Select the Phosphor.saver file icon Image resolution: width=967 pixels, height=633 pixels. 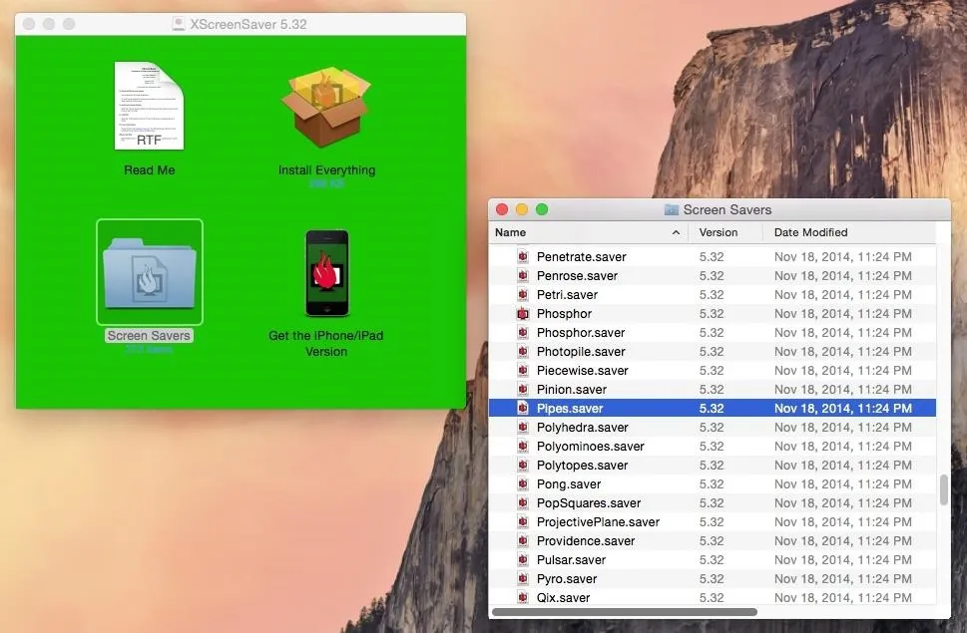click(x=523, y=333)
